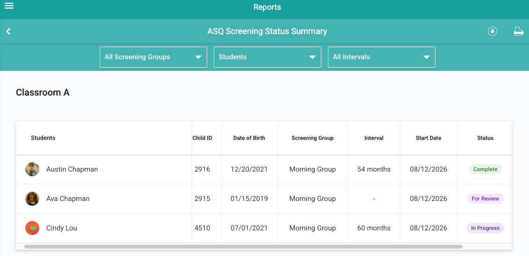Open the For Review status badge
This screenshot has width=529, height=256.
[x=485, y=199]
